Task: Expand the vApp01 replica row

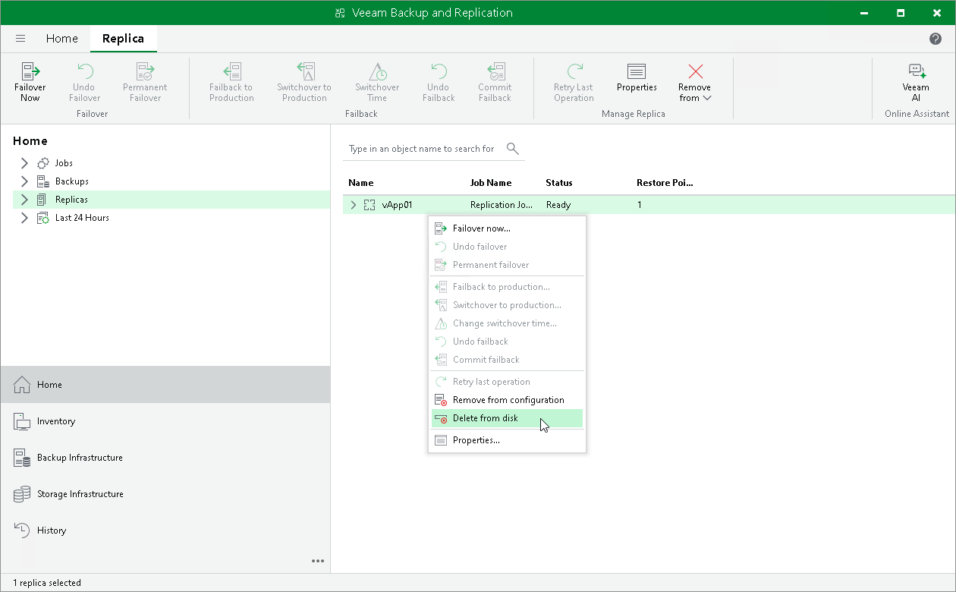Action: [353, 205]
